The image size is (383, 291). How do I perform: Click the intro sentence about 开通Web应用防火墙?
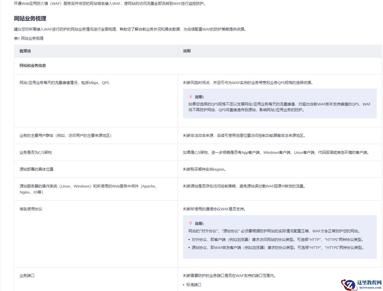pyautogui.click(x=110, y=4)
